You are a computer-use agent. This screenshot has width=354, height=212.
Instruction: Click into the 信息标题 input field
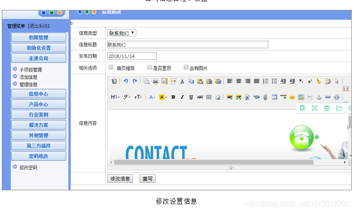[x=188, y=45]
